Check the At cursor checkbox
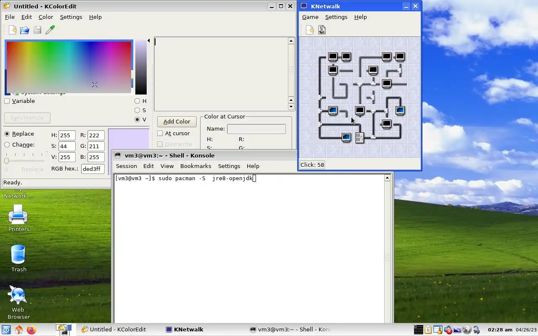The height and width of the screenshot is (336, 538). click(x=160, y=134)
